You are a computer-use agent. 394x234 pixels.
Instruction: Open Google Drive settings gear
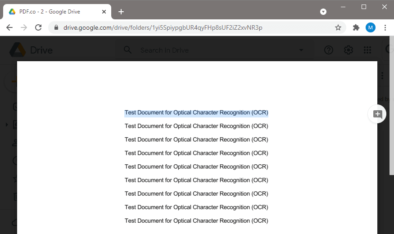348,50
